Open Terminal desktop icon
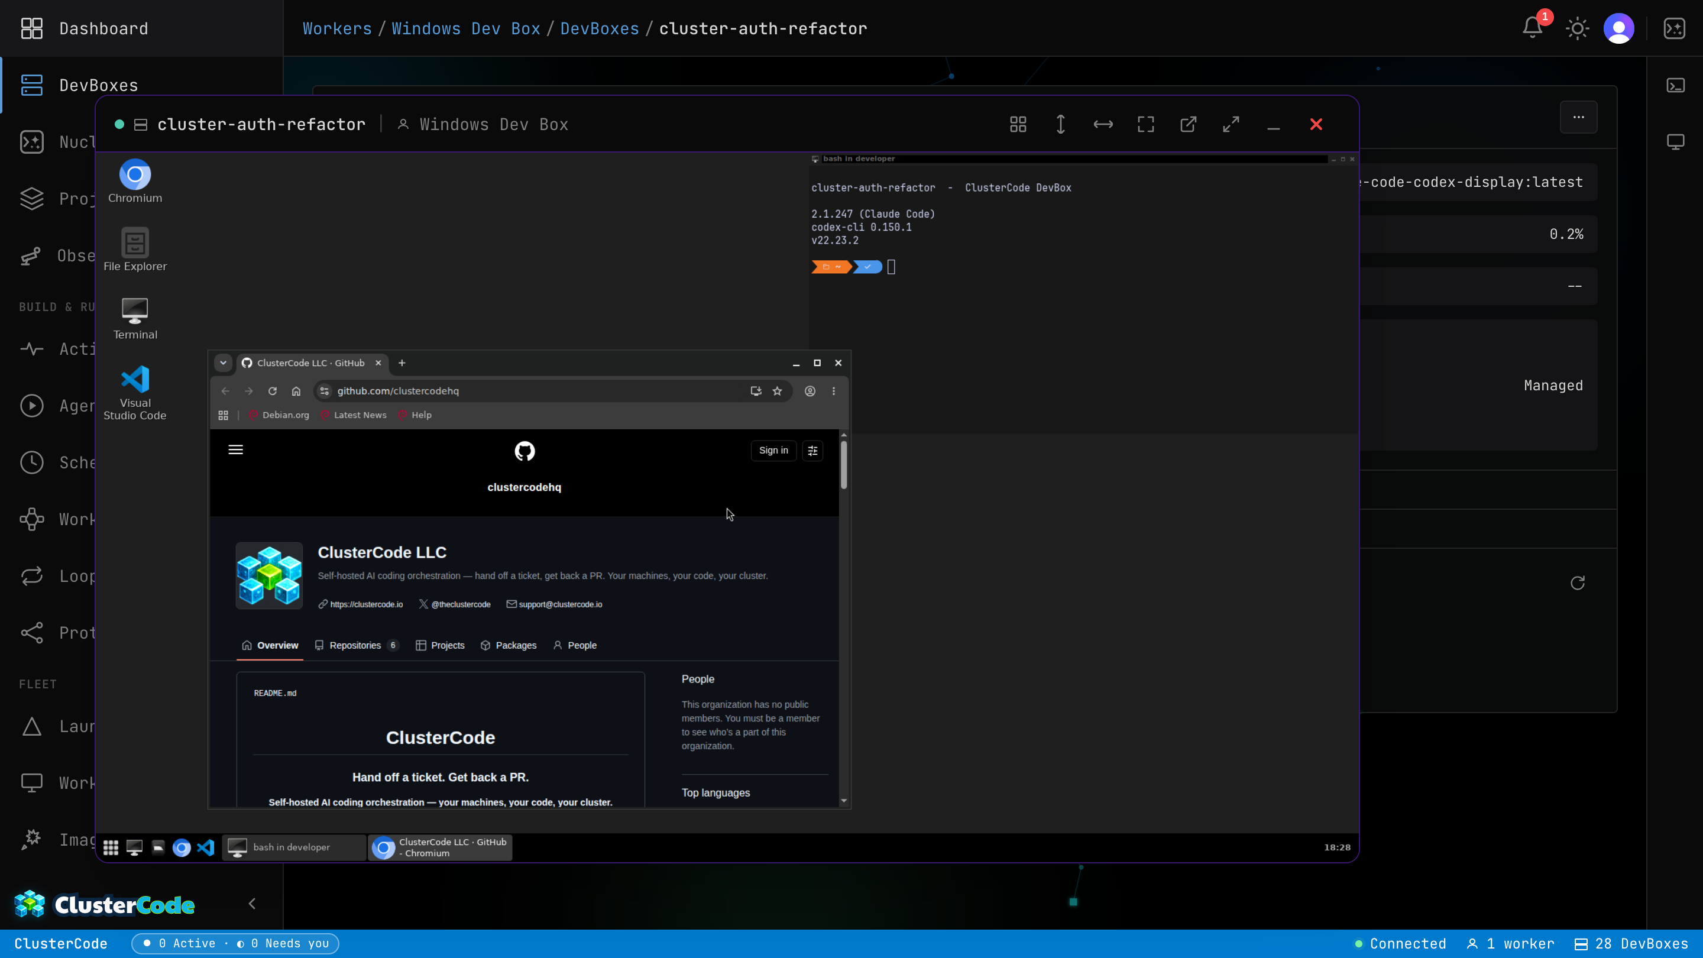The width and height of the screenshot is (1703, 958). tap(135, 318)
